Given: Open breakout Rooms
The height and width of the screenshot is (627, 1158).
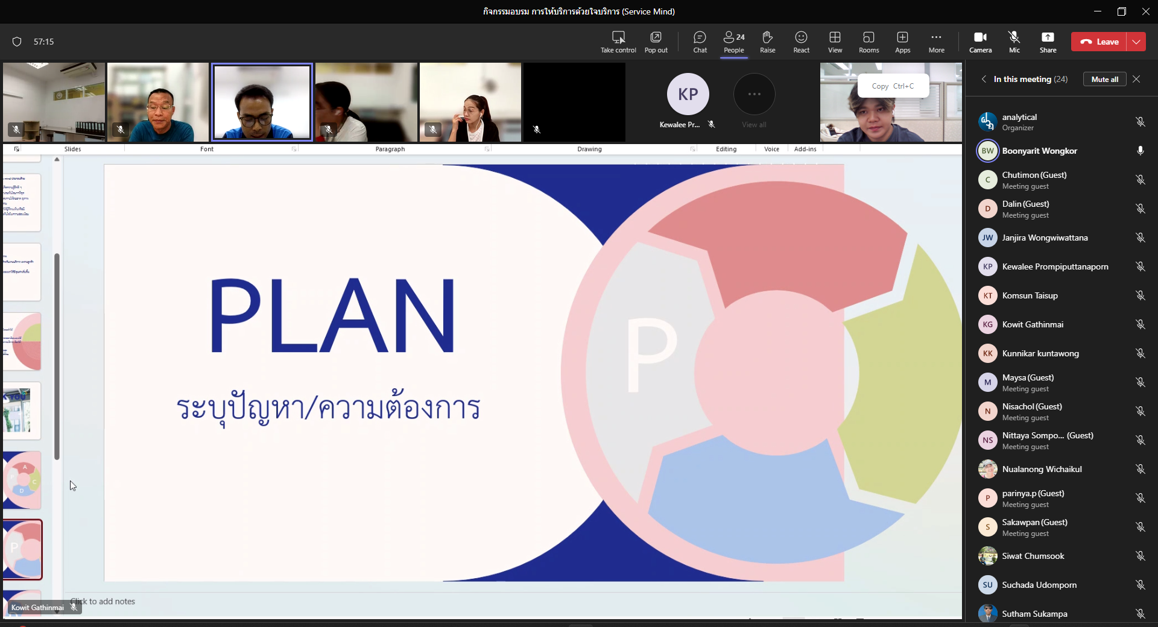Looking at the screenshot, I should click(868, 42).
